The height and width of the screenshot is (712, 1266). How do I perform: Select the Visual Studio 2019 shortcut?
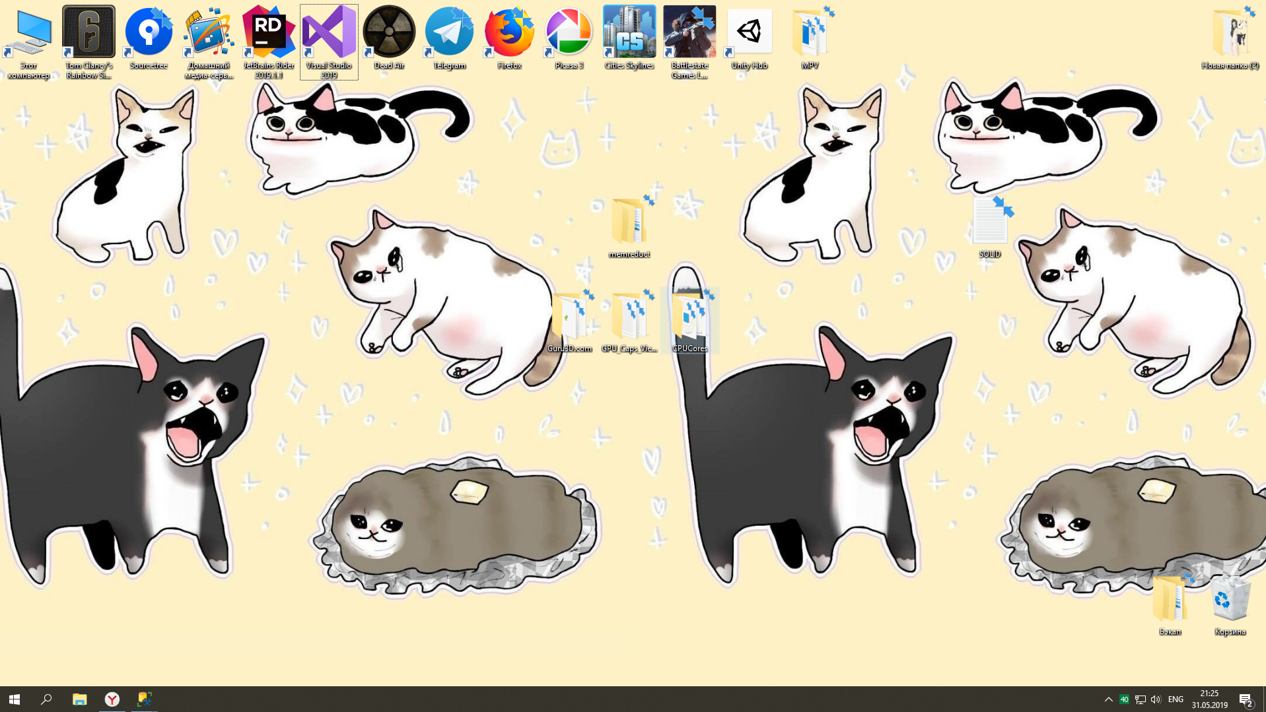(x=329, y=42)
